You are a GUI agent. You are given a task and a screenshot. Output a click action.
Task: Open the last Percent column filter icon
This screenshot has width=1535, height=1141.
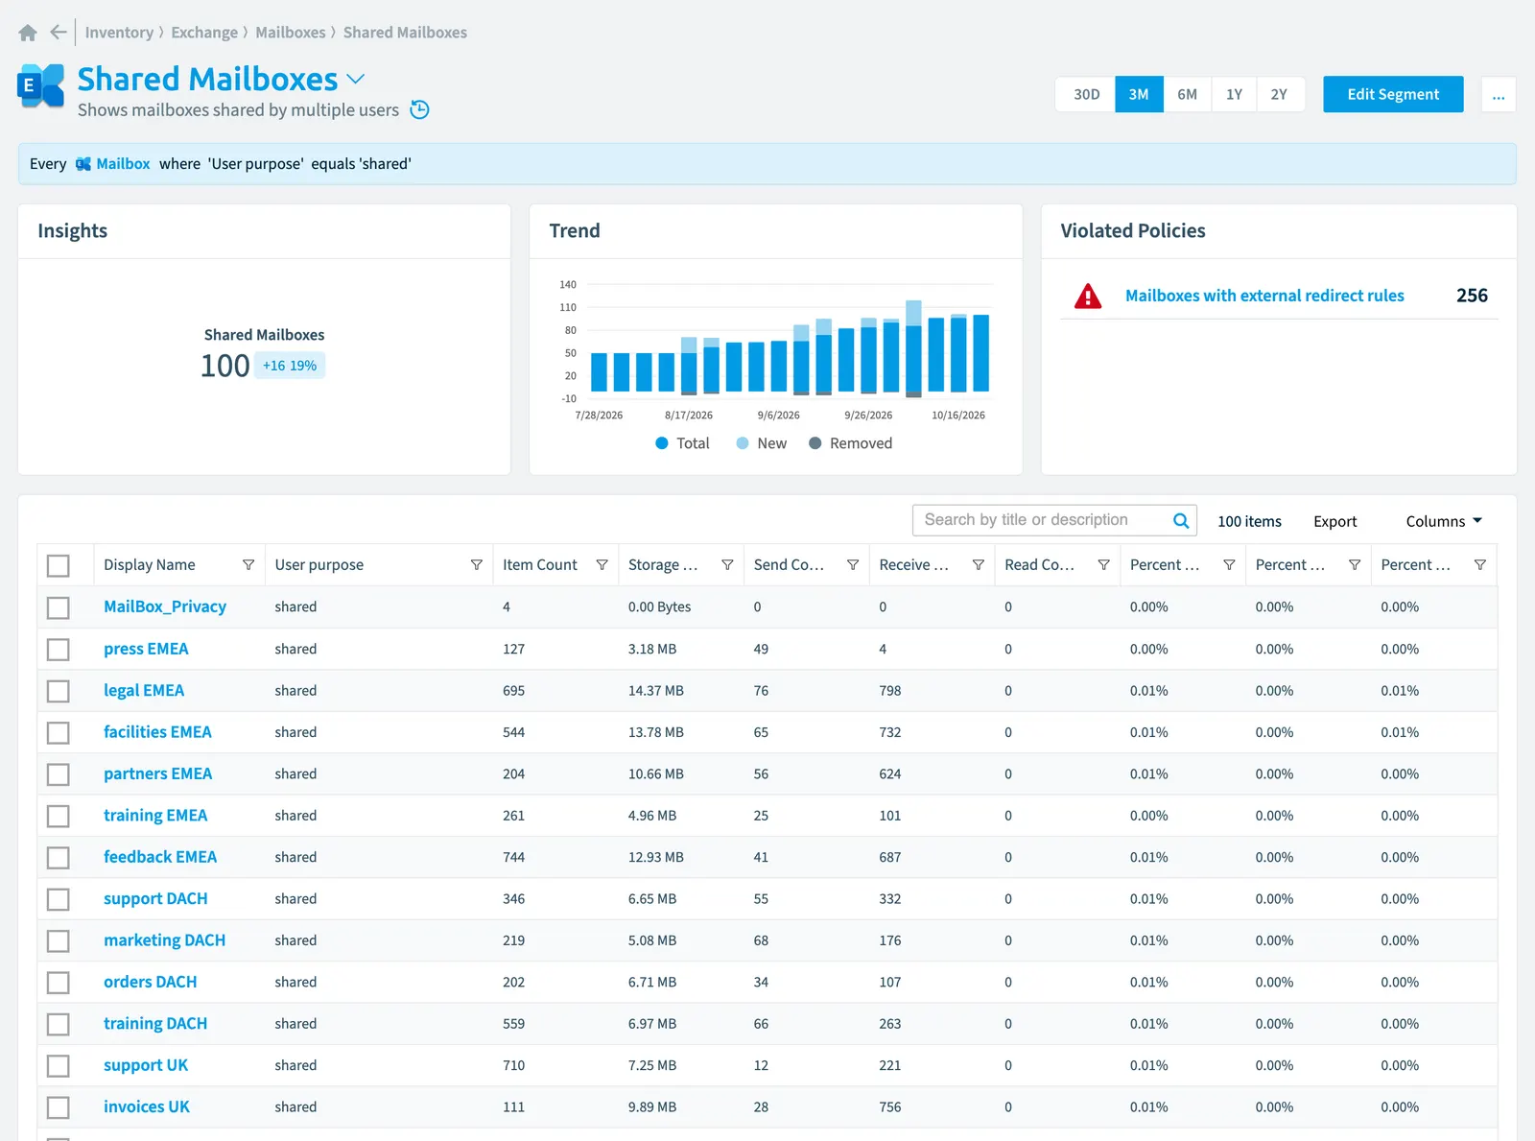pos(1479,565)
